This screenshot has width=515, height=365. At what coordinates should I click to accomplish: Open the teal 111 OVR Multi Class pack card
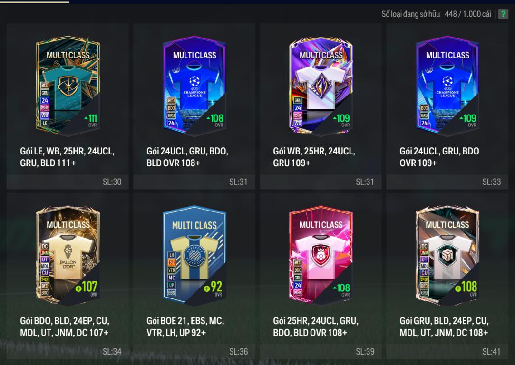(68, 86)
